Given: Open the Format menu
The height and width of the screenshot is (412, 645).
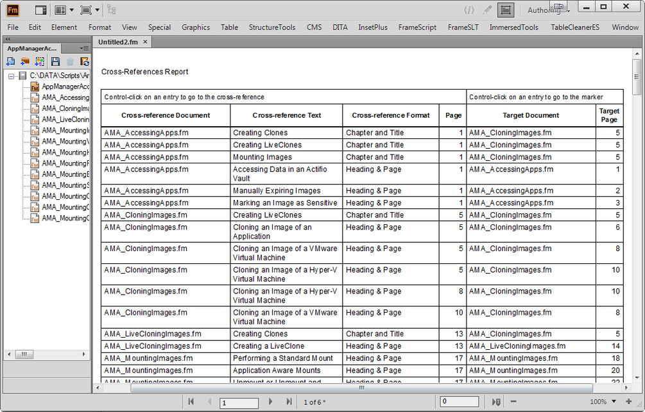Looking at the screenshot, I should point(99,28).
